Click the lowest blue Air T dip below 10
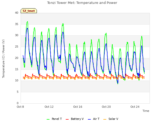This screenshot has height=124, width=165. coord(118,83)
